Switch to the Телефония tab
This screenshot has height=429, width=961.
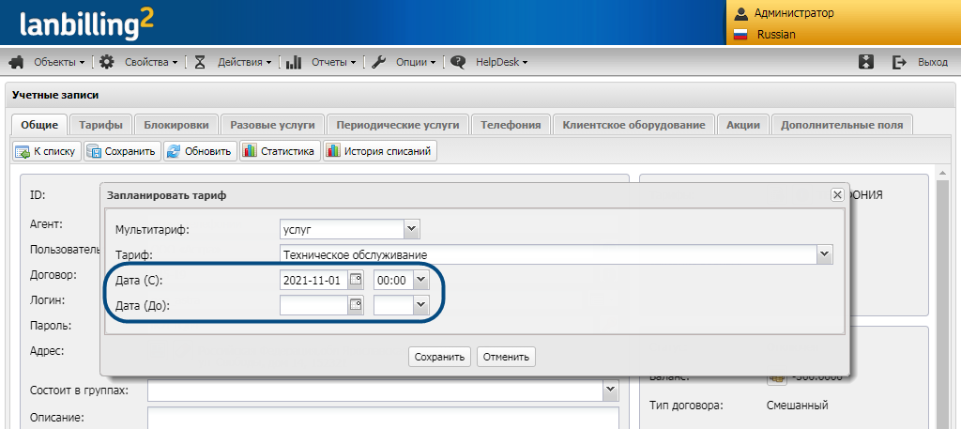pyautogui.click(x=511, y=125)
